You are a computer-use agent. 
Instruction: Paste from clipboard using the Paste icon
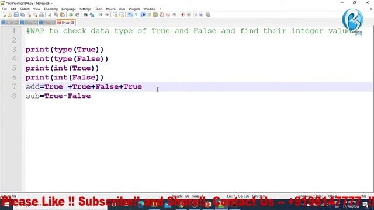63,15
